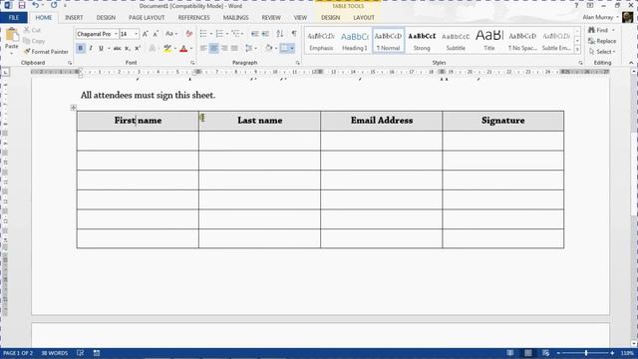Activate the Format Painter brush
This screenshot has width=638, height=359.
[x=46, y=52]
